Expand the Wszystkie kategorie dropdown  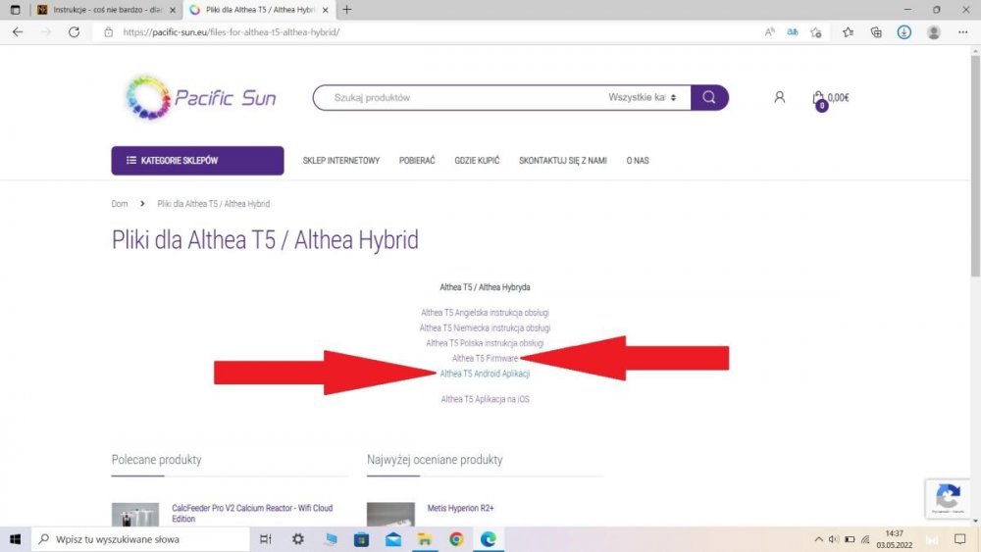click(x=643, y=98)
